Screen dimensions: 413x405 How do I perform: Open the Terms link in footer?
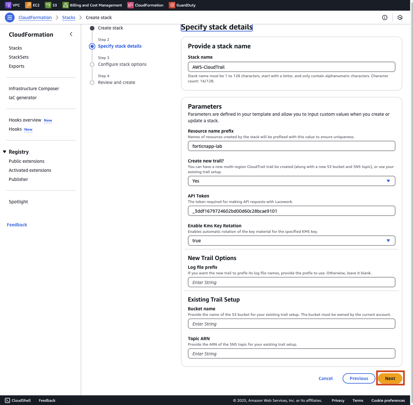point(358,400)
